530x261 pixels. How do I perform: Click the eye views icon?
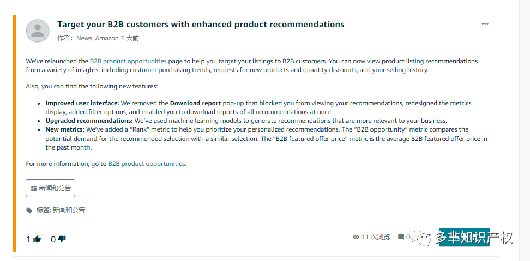click(x=356, y=237)
